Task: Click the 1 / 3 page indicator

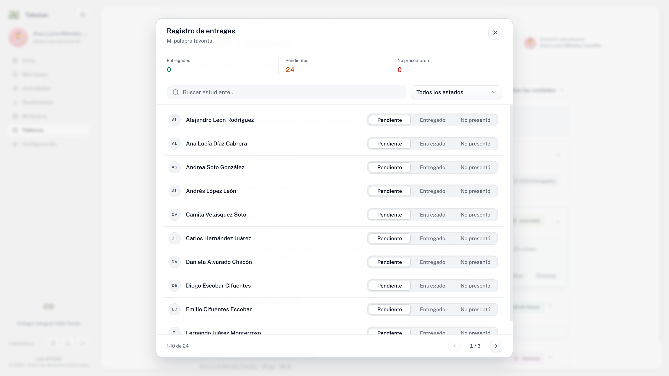Action: coord(475,346)
